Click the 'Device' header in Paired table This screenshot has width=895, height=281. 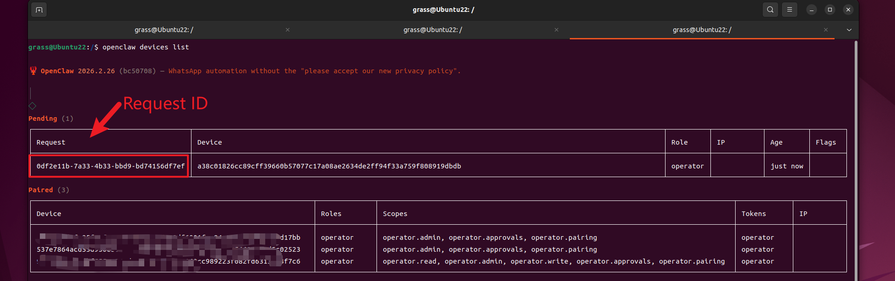point(49,214)
